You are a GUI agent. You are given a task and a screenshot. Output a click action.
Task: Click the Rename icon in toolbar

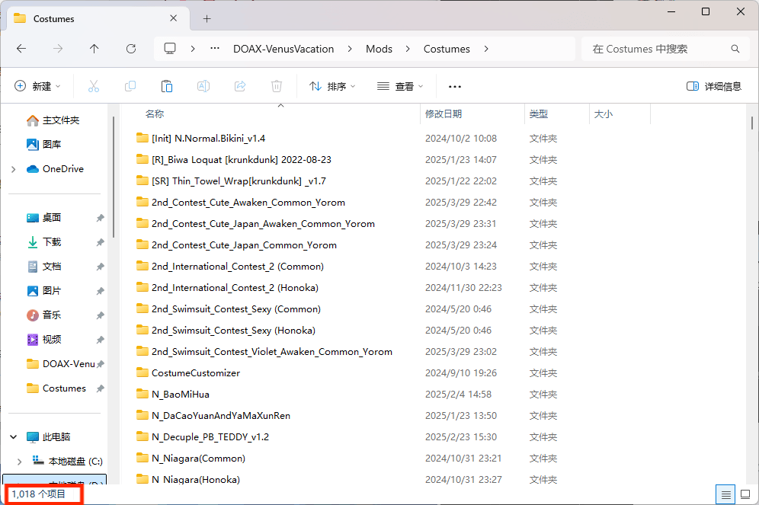click(x=203, y=86)
